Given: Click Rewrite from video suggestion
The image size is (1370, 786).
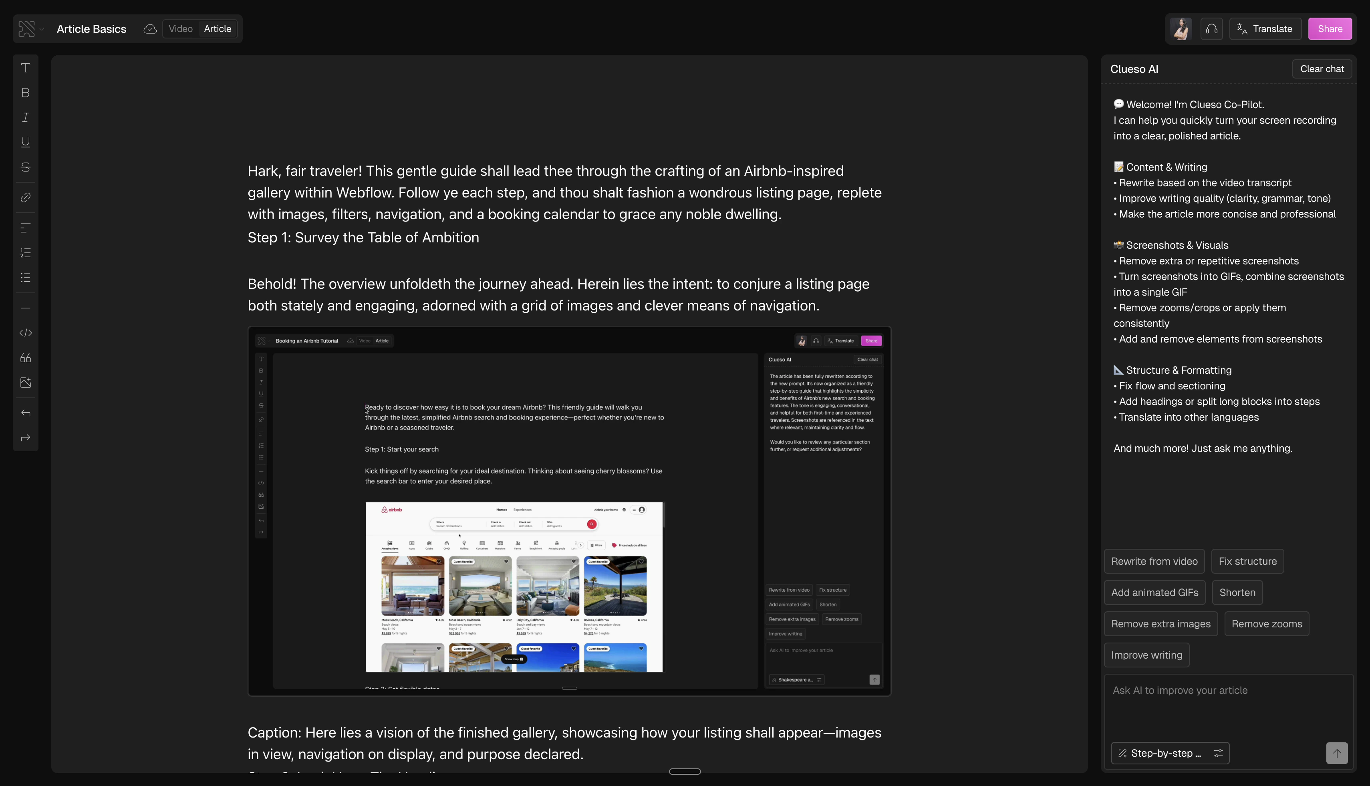Looking at the screenshot, I should point(1154,561).
